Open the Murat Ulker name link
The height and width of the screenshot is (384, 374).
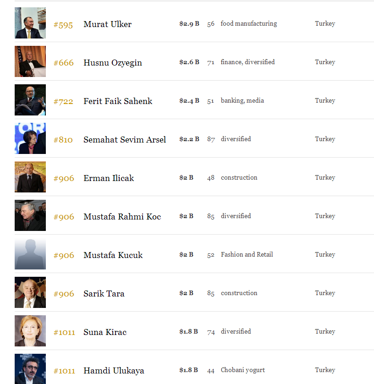pos(108,24)
